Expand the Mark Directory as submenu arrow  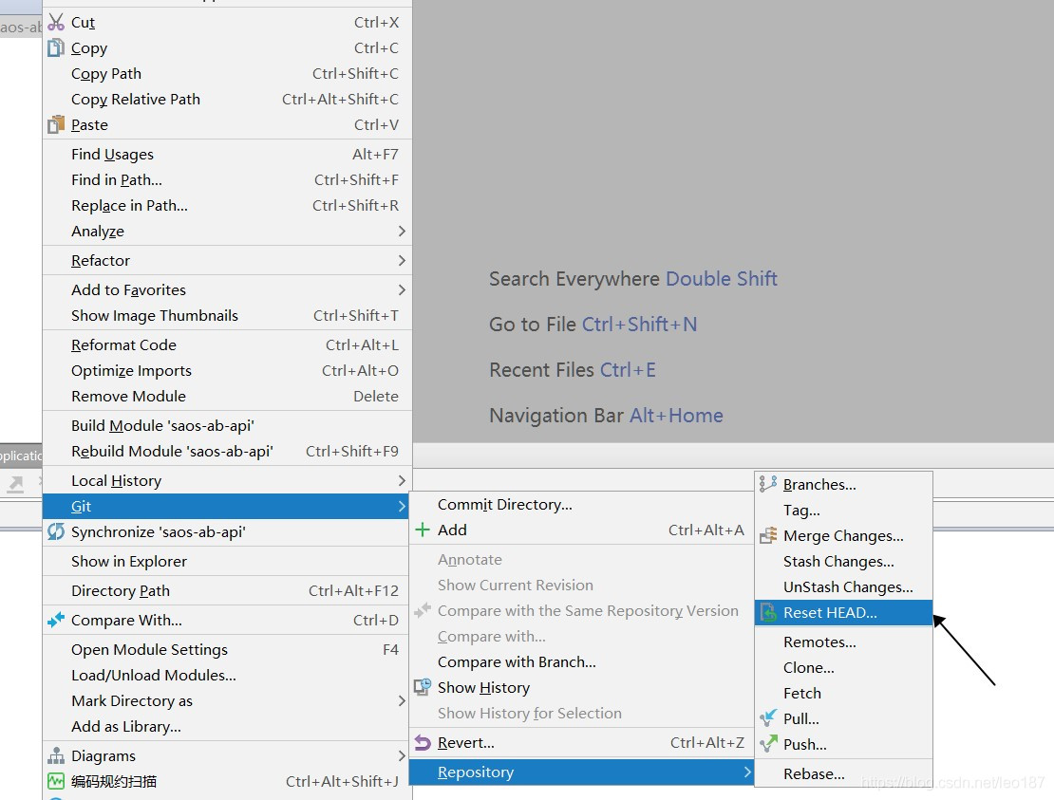[x=402, y=700]
